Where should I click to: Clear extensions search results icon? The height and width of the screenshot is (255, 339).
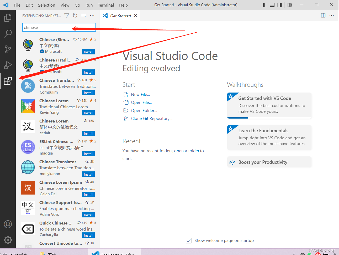pyautogui.click(x=84, y=16)
